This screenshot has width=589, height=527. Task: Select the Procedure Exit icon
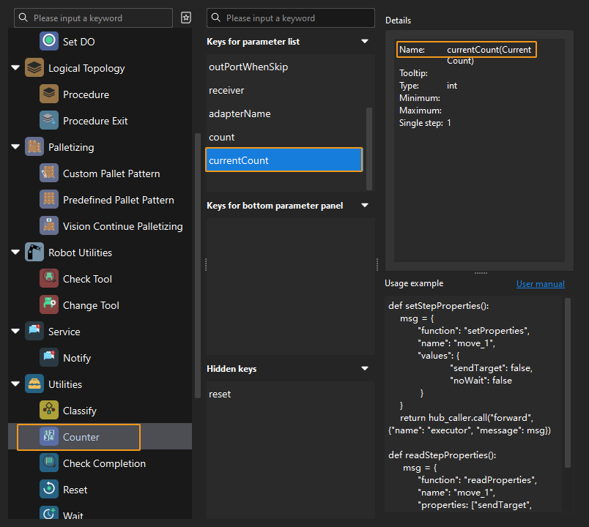(x=49, y=121)
